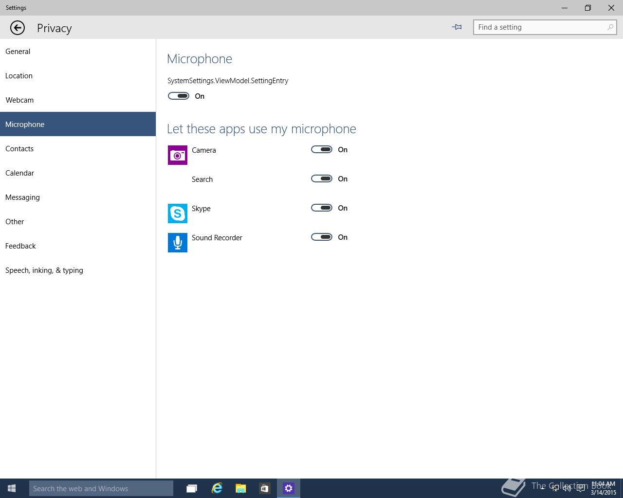The width and height of the screenshot is (623, 498).
Task: Click the Search the web and Windows box
Action: (x=101, y=488)
